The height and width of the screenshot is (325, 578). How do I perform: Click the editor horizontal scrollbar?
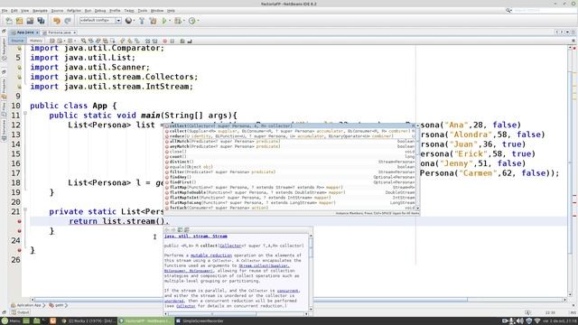coord(298,300)
